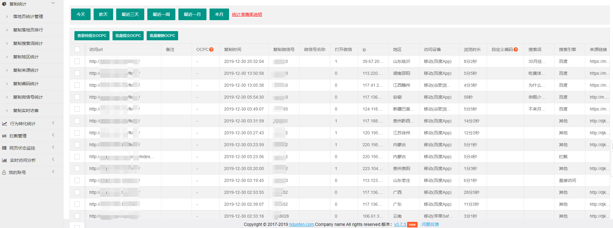Collapse the 复制统计 menu chevron

click(53, 3)
